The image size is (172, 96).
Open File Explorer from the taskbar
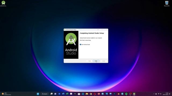click(87, 94)
